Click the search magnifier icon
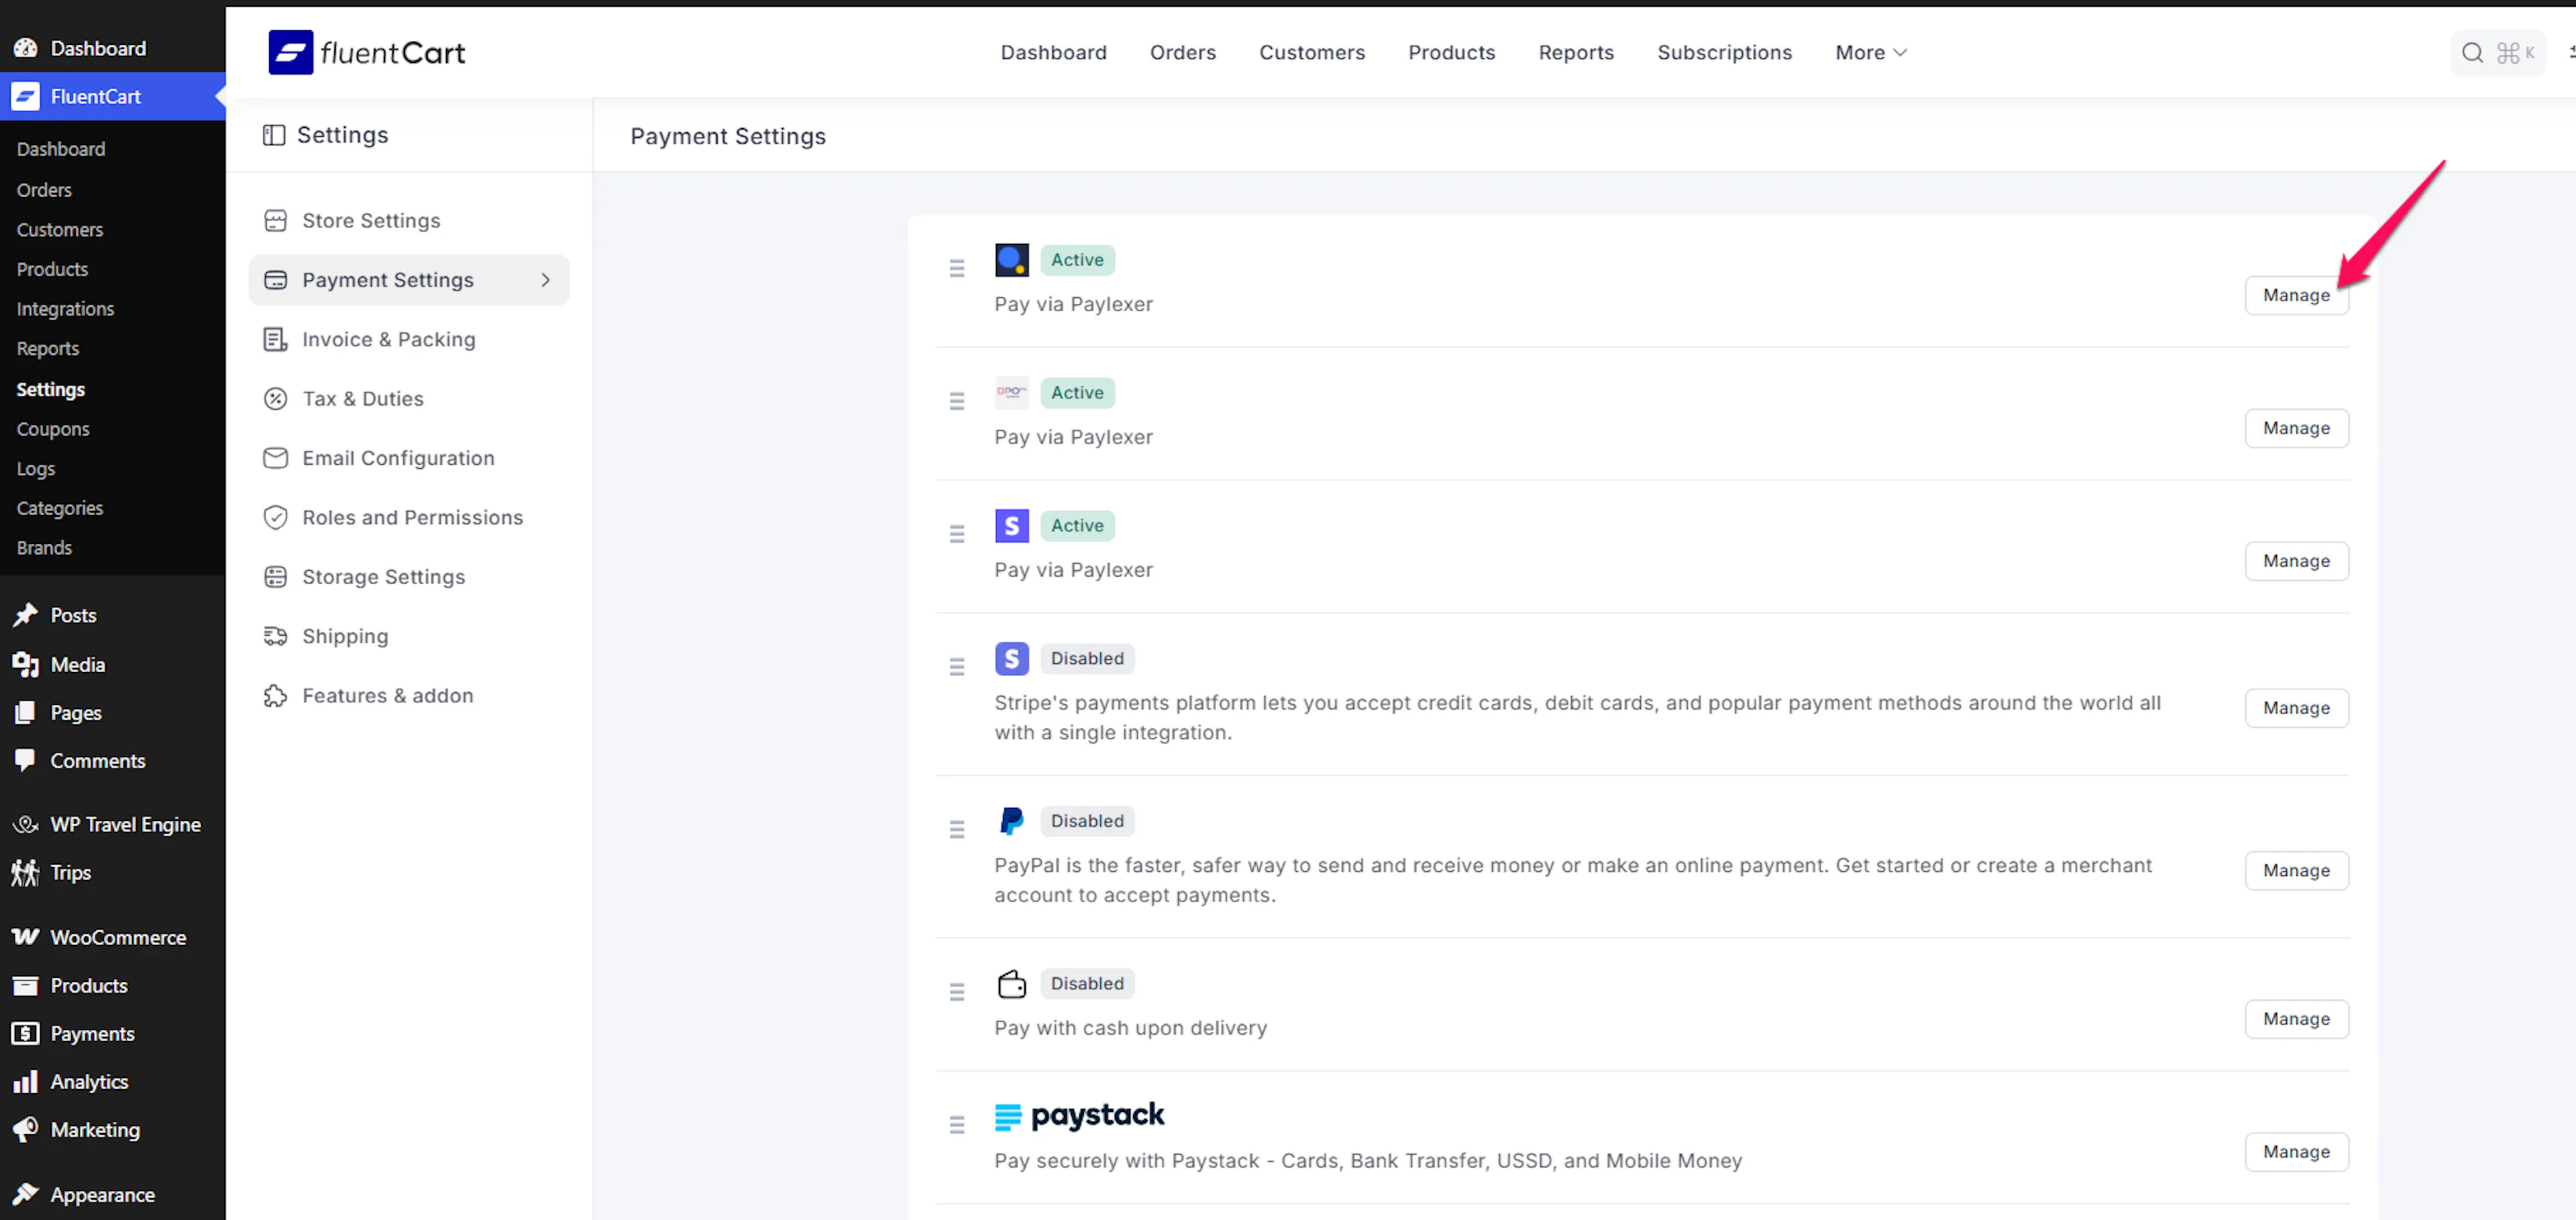 [x=2471, y=52]
